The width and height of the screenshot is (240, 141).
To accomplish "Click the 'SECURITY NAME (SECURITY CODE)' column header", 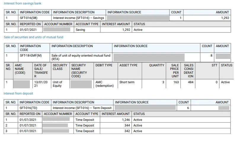I will (x=79, y=71).
